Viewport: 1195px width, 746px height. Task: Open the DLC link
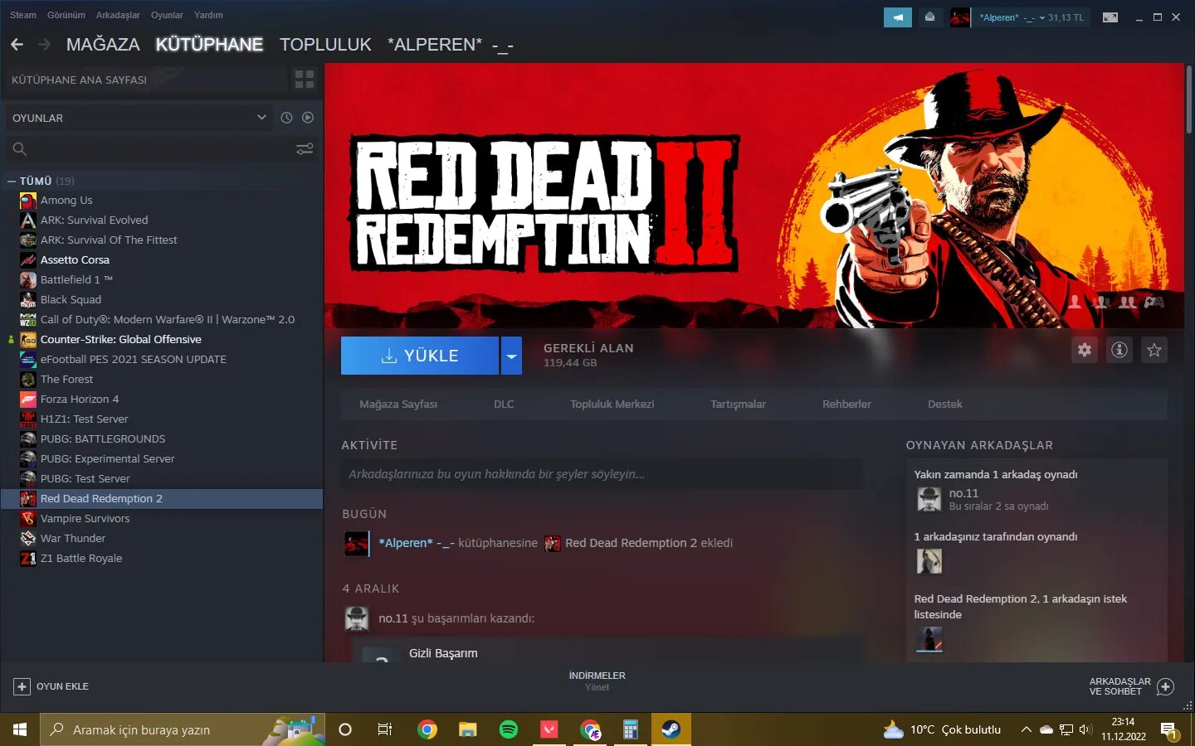pos(504,404)
